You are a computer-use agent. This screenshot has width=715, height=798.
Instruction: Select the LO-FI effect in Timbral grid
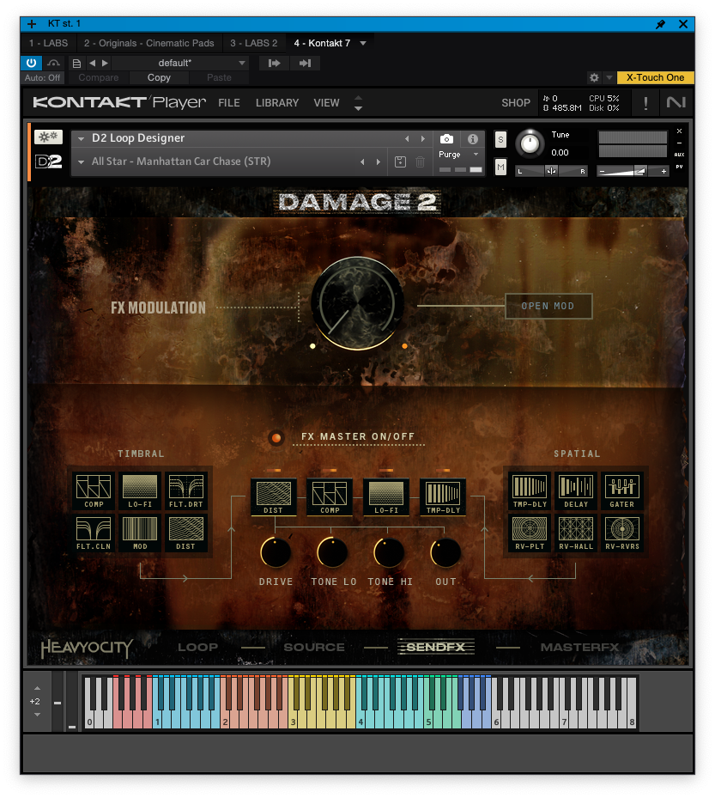pos(140,490)
